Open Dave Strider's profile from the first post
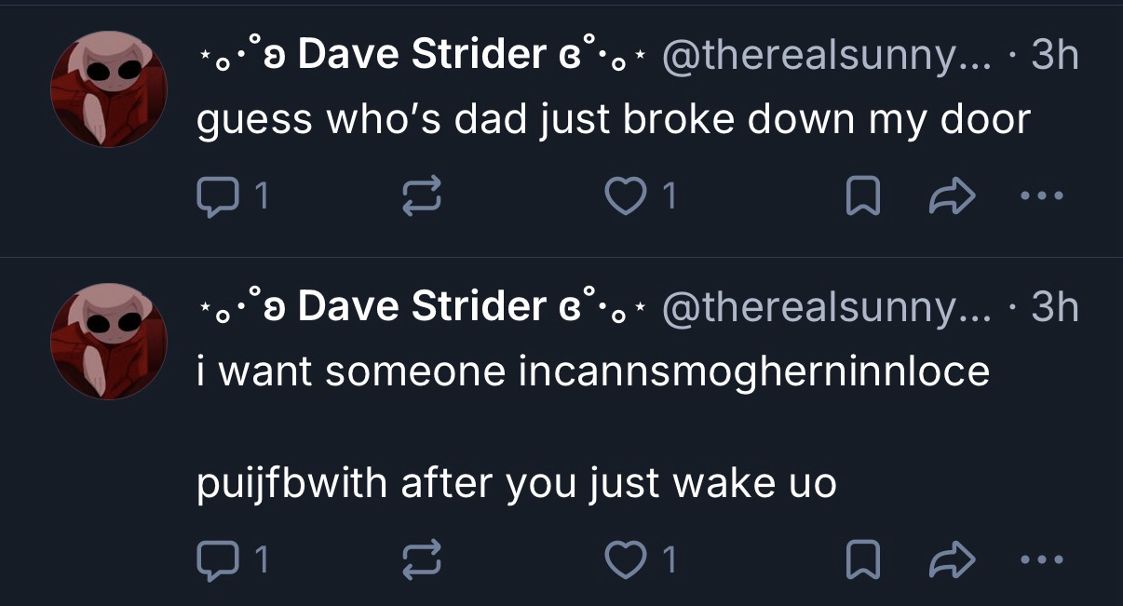 pos(421,57)
